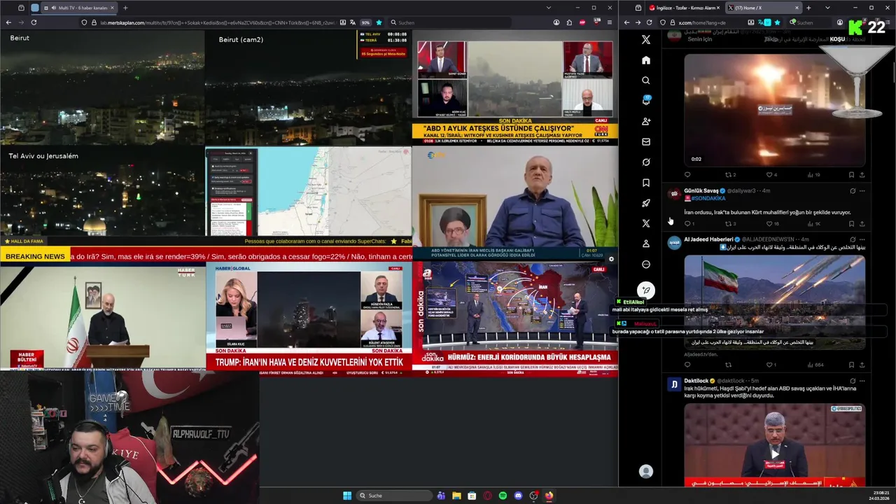Like the Al Jadeed Haberleri post
The image size is (896, 504).
click(x=769, y=365)
